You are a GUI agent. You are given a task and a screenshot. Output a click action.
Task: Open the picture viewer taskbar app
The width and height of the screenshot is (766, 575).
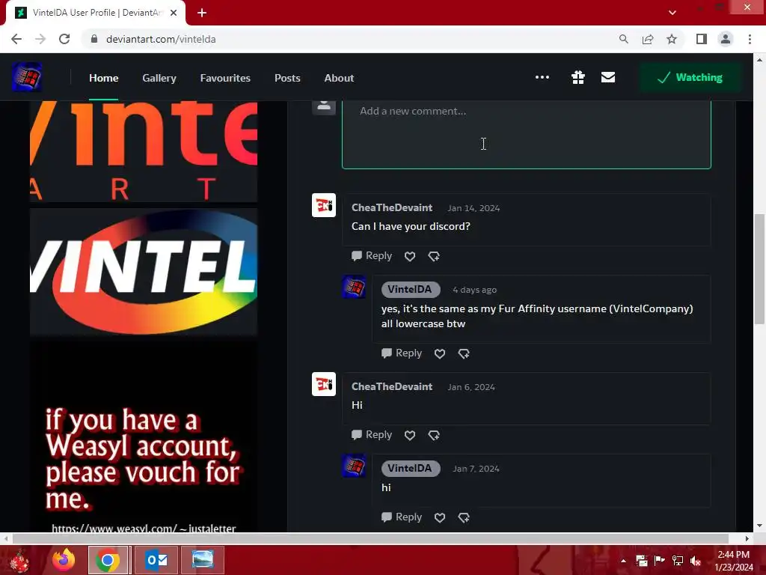[x=202, y=560]
